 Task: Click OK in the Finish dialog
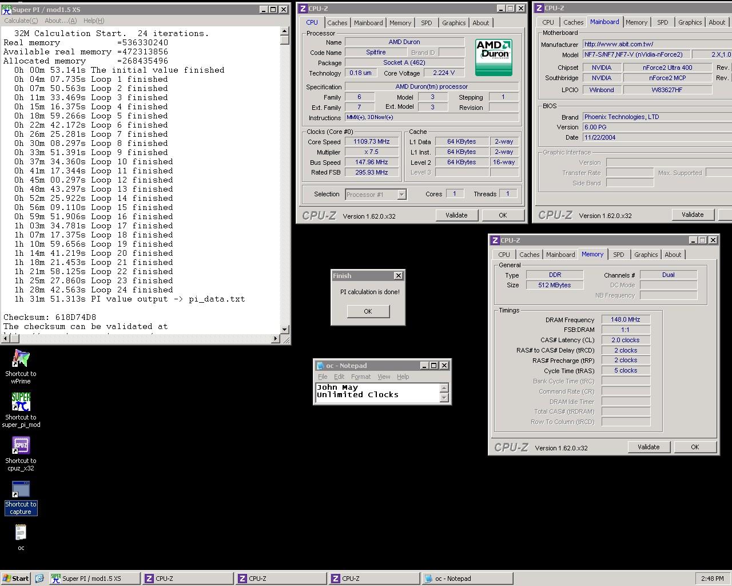[x=368, y=311]
